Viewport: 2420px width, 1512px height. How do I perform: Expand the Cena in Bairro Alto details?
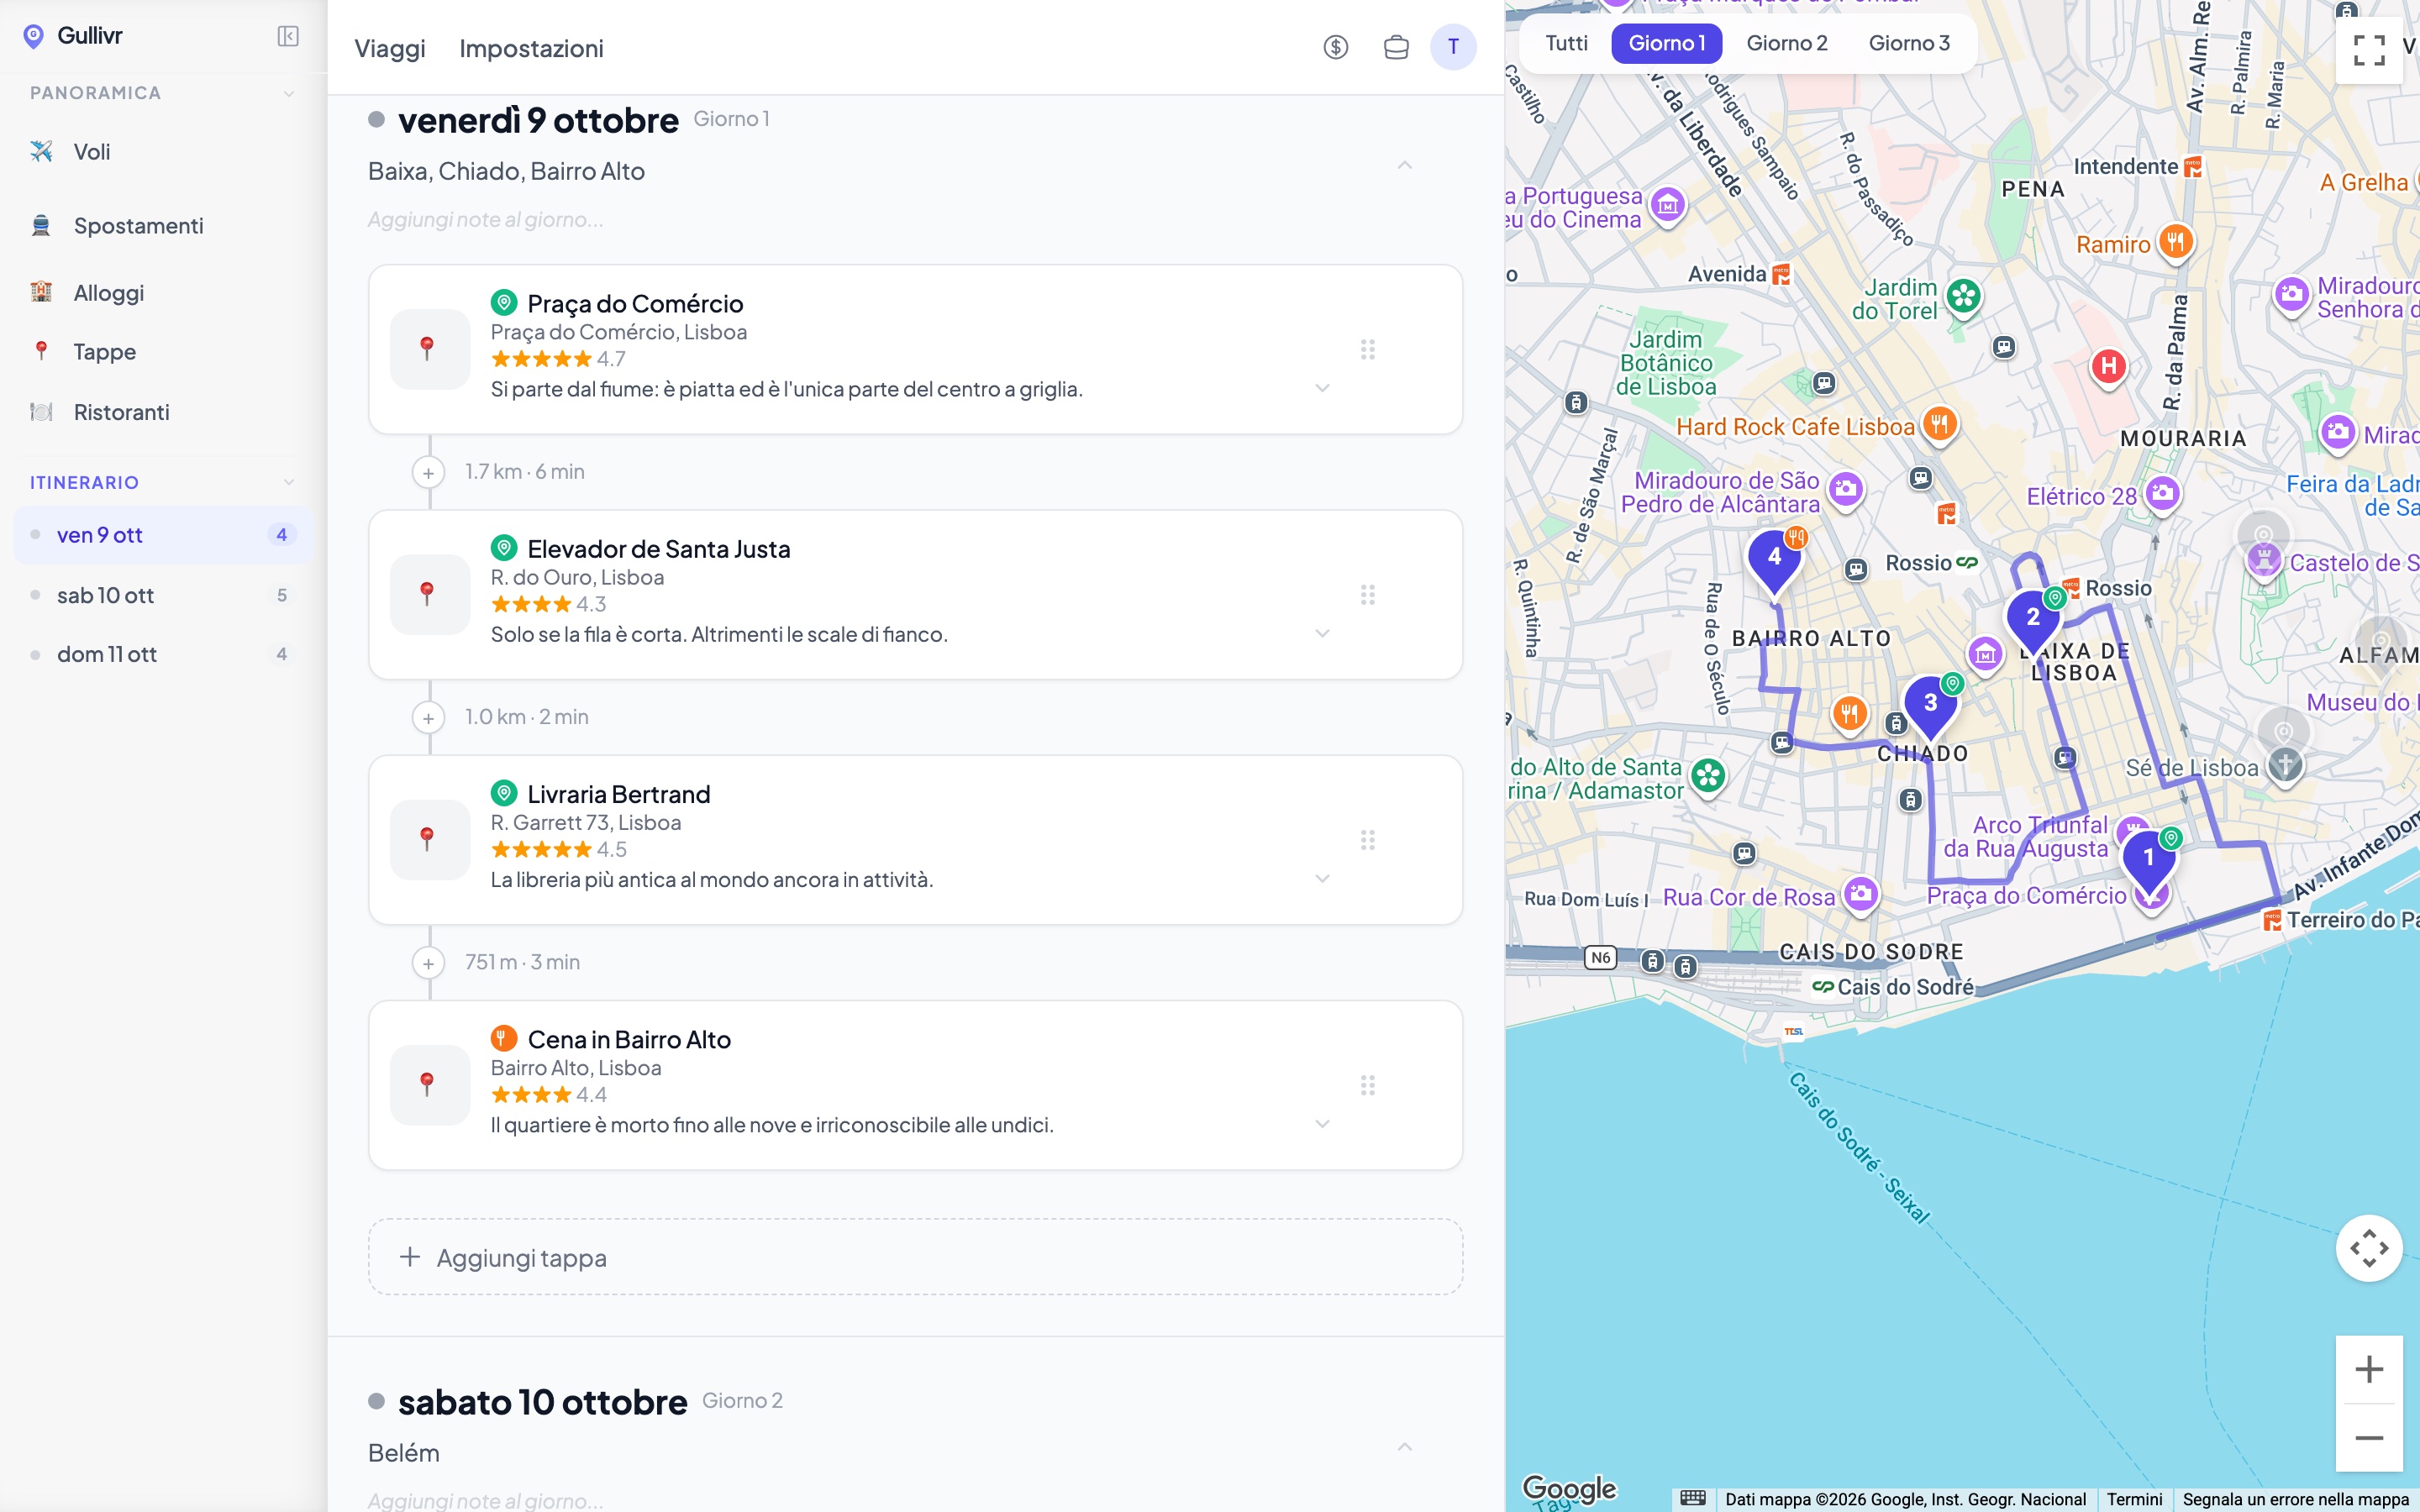pos(1322,1124)
